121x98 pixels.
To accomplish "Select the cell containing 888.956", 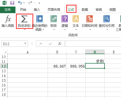I will [x=76, y=66].
